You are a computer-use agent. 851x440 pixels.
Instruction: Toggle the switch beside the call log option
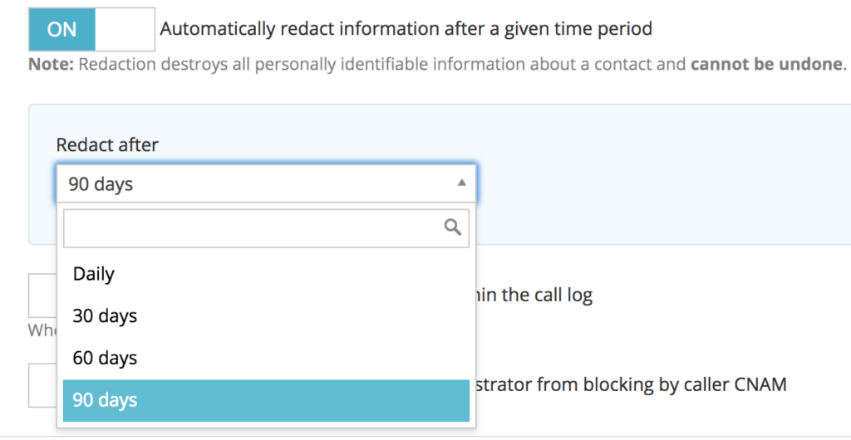(42, 296)
